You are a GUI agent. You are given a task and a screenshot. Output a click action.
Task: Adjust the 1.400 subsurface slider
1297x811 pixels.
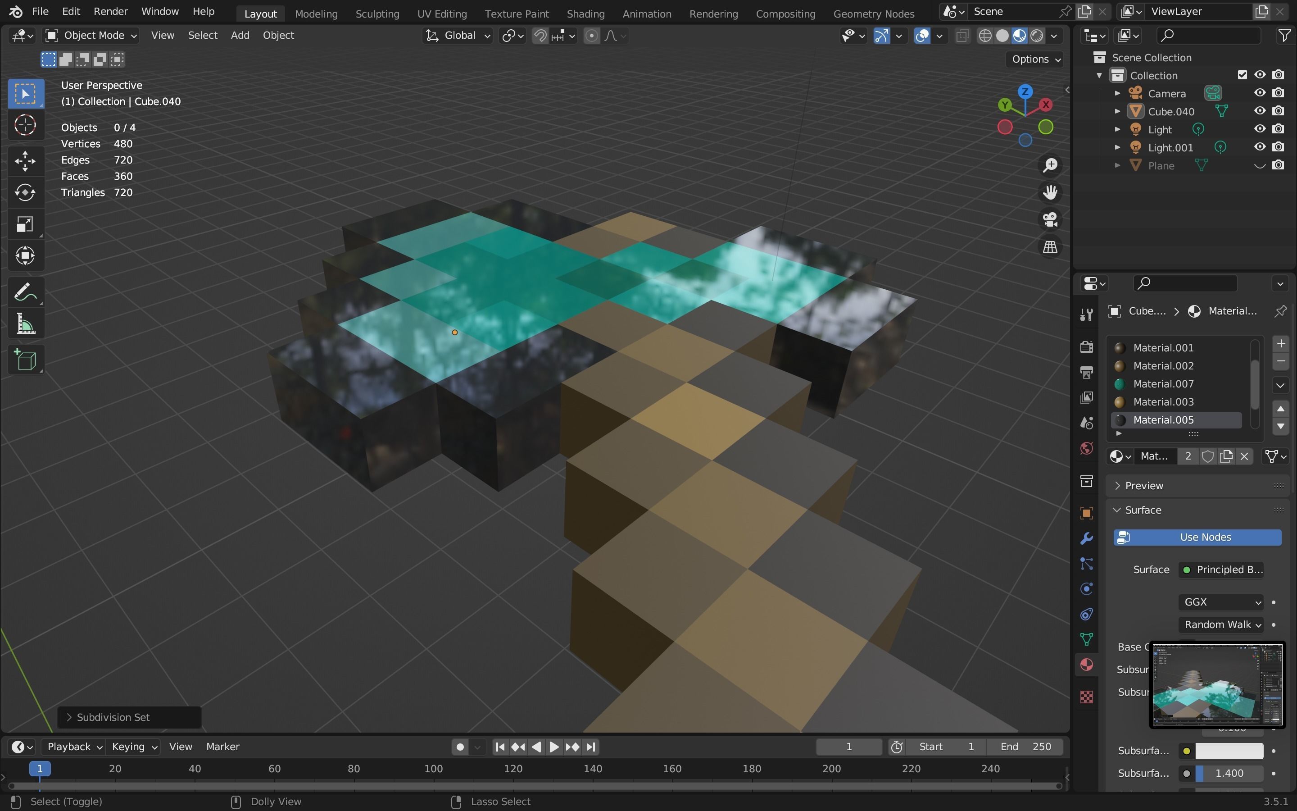click(1229, 774)
